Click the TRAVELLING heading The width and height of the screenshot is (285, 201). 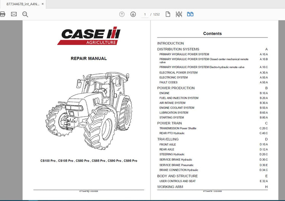[168, 139]
